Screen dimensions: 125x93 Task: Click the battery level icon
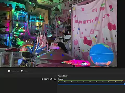(x=42, y=79)
